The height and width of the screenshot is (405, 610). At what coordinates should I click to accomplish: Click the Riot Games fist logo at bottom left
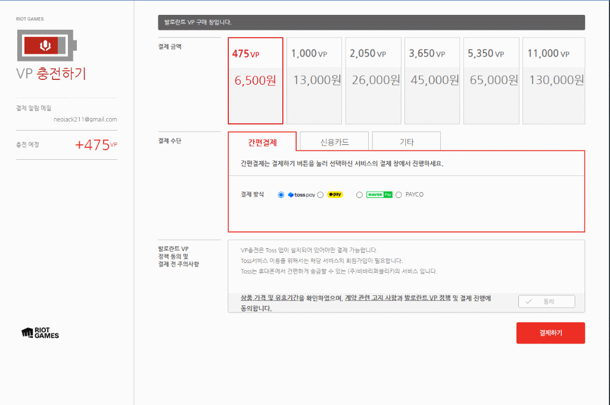[28, 333]
